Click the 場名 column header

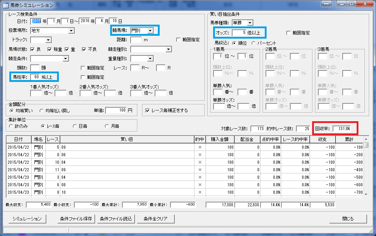[38, 139]
